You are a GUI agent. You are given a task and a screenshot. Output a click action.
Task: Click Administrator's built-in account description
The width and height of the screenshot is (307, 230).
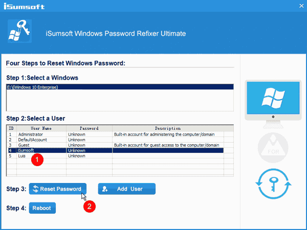(164, 134)
